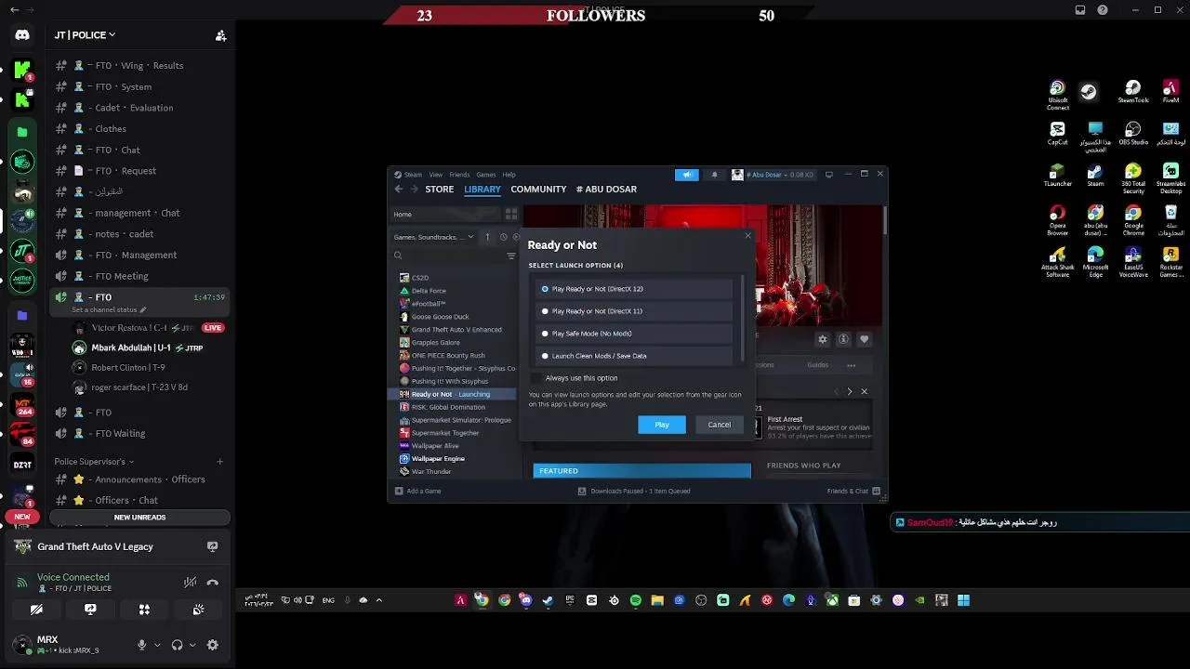Screen dimensions: 1190x669
Task: Open Steam library grid view icon
Action: coord(511,214)
